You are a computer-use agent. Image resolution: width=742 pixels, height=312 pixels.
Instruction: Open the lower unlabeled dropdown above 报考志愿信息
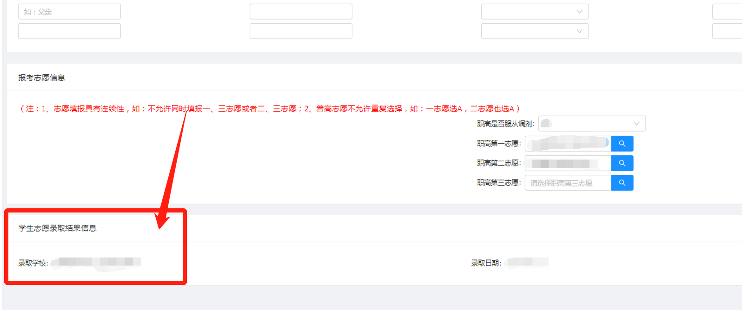(x=535, y=31)
